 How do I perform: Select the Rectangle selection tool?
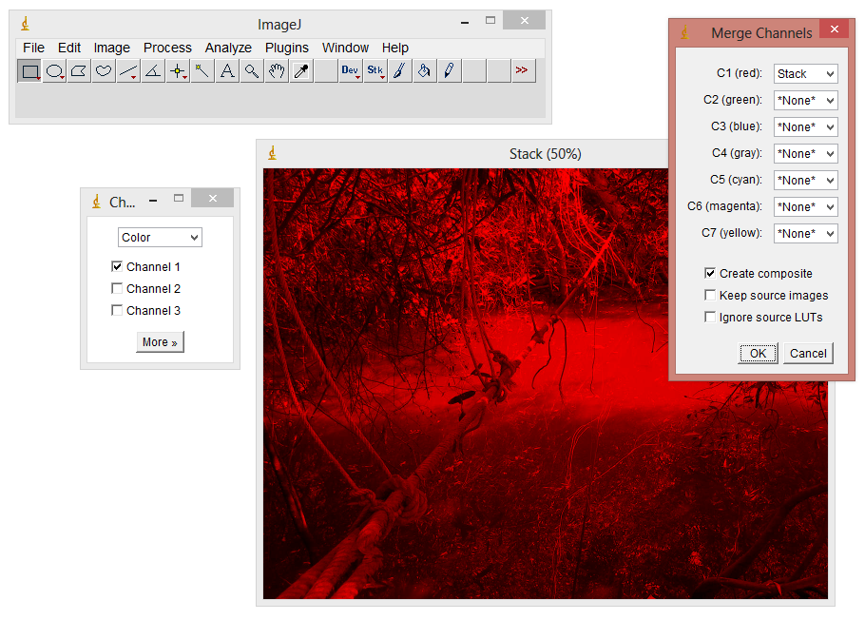(29, 70)
